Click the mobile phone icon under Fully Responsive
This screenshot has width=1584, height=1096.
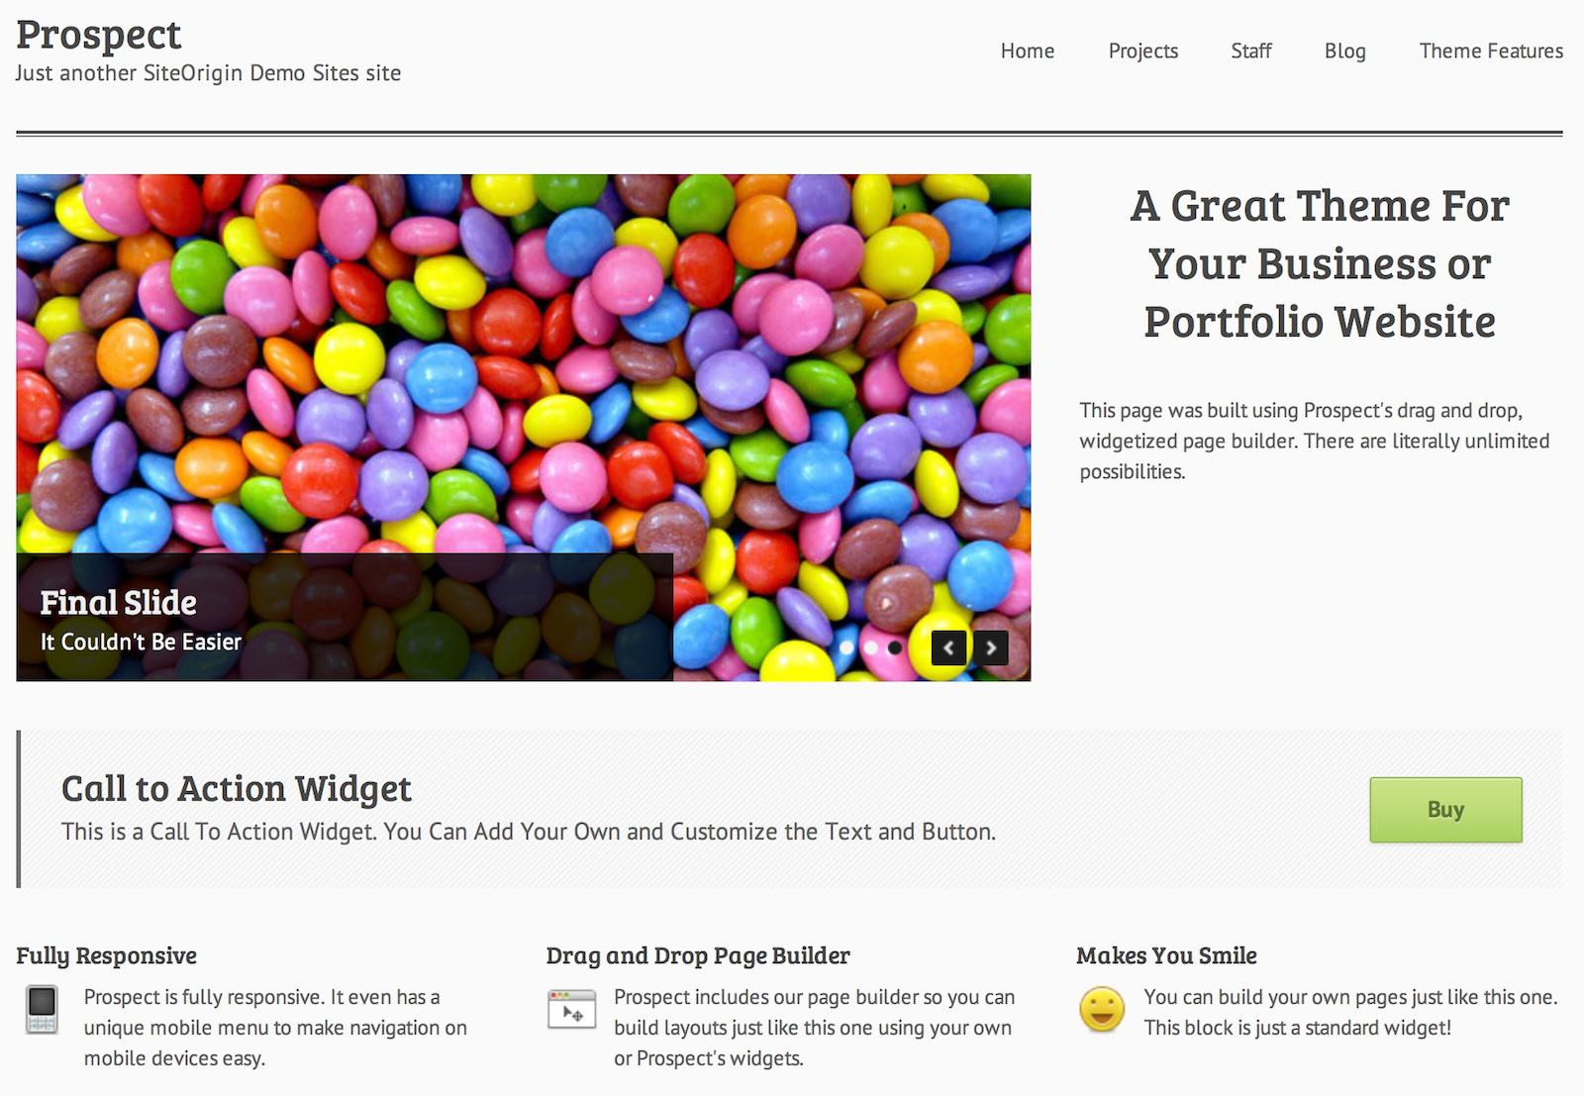pyautogui.click(x=42, y=1010)
